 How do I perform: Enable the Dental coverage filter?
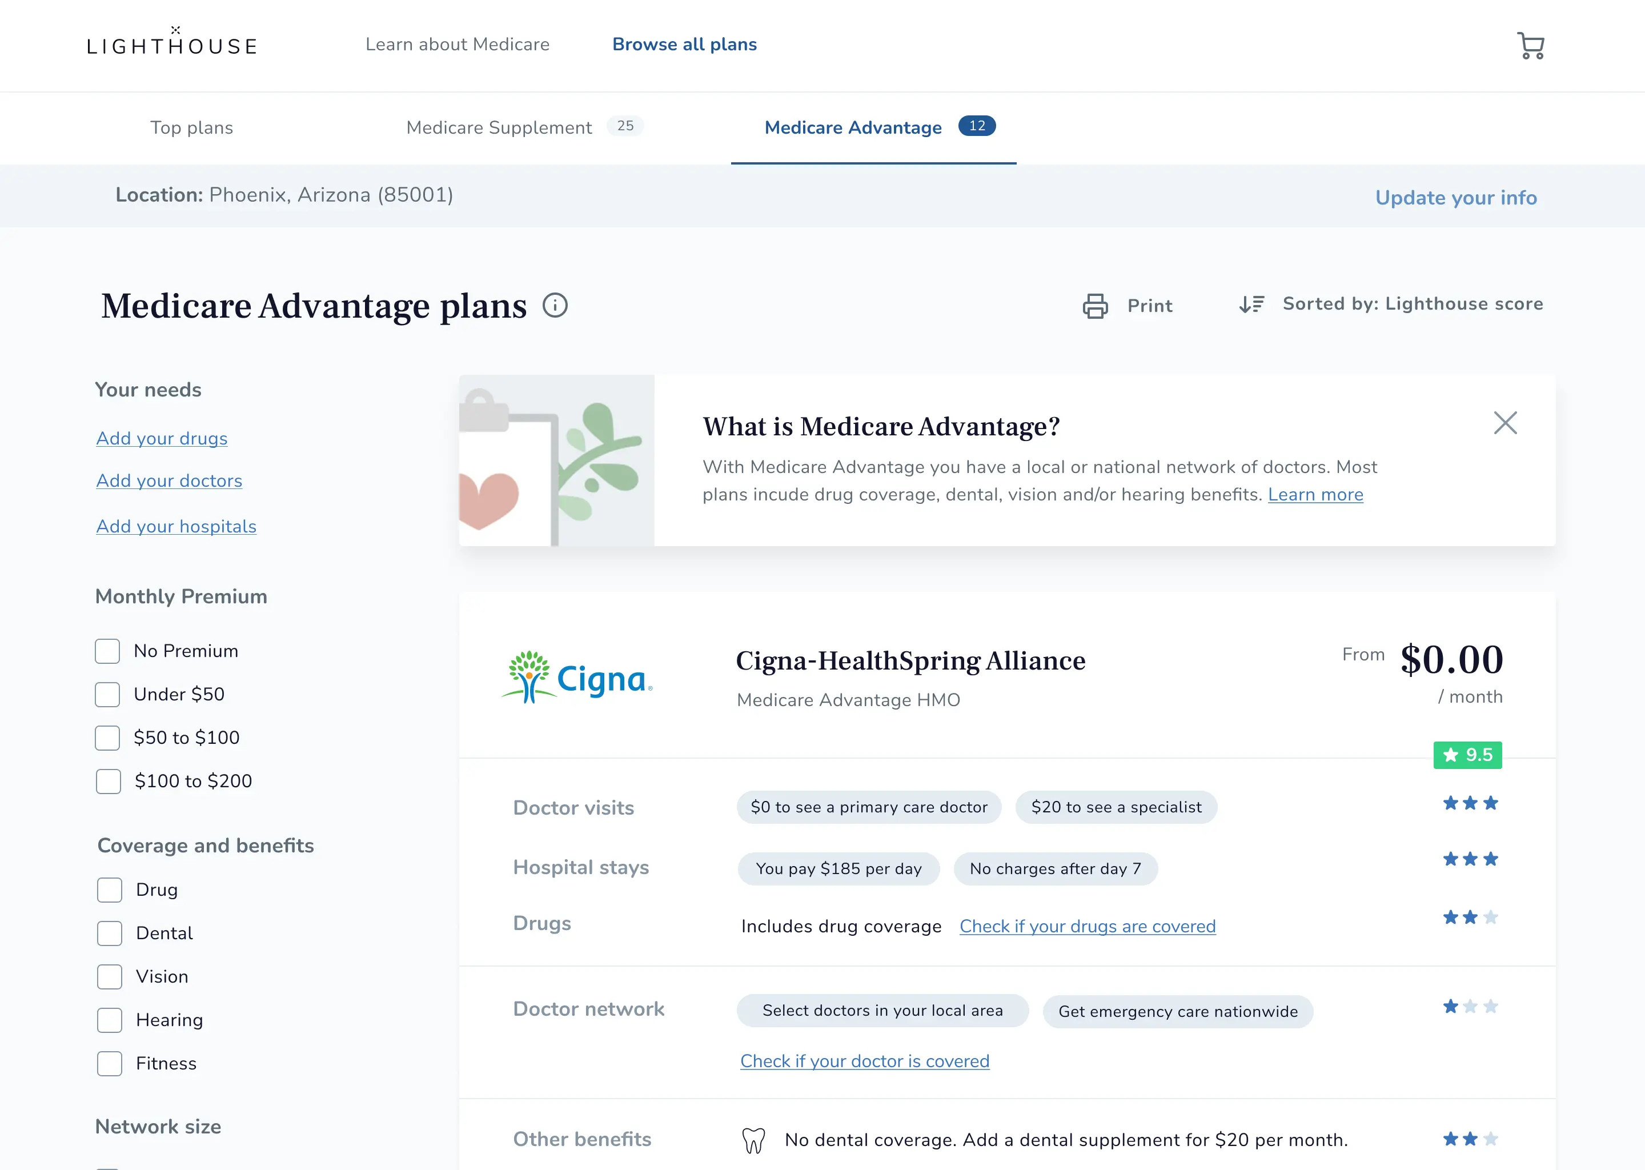click(x=110, y=933)
